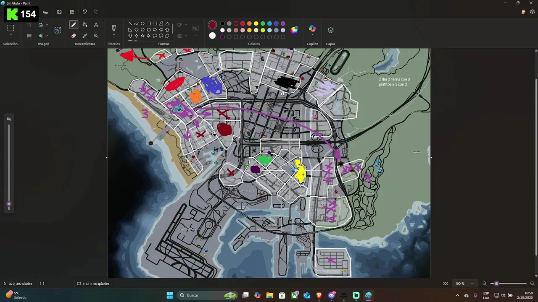Pick the yellow color swatch

256,23
